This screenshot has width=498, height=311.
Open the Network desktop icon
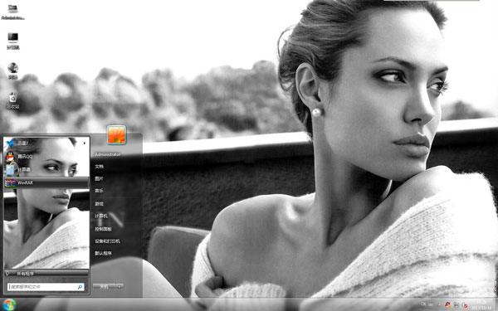point(12,70)
